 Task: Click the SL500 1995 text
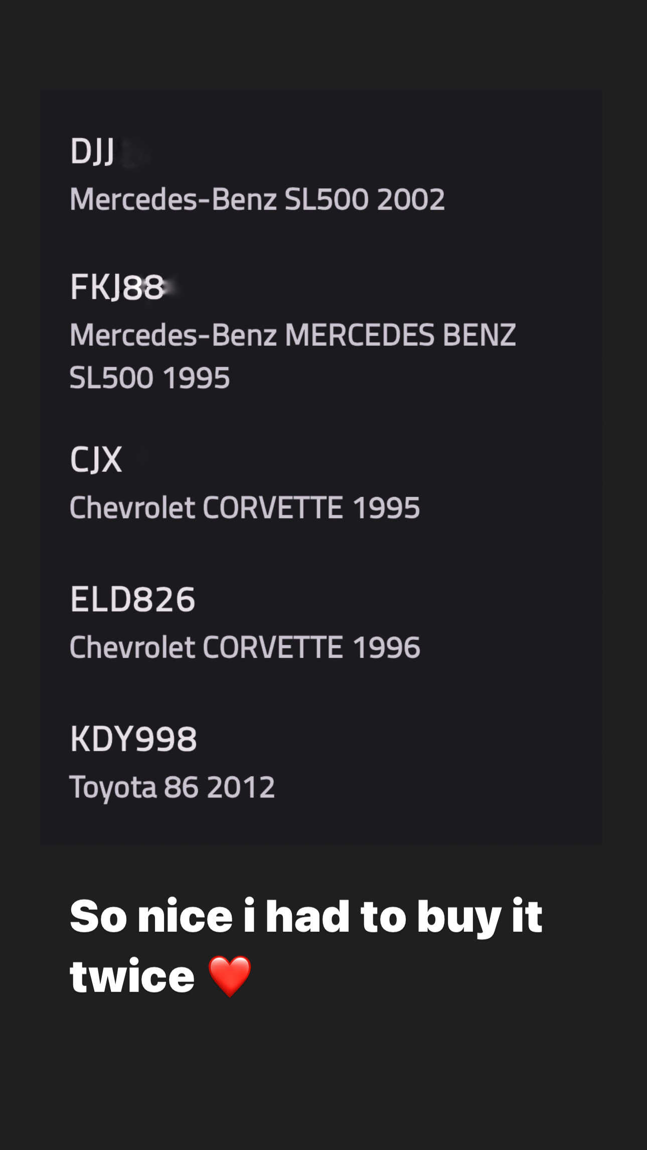point(150,378)
